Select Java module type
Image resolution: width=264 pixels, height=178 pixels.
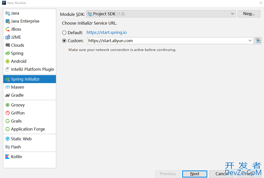click(30, 13)
